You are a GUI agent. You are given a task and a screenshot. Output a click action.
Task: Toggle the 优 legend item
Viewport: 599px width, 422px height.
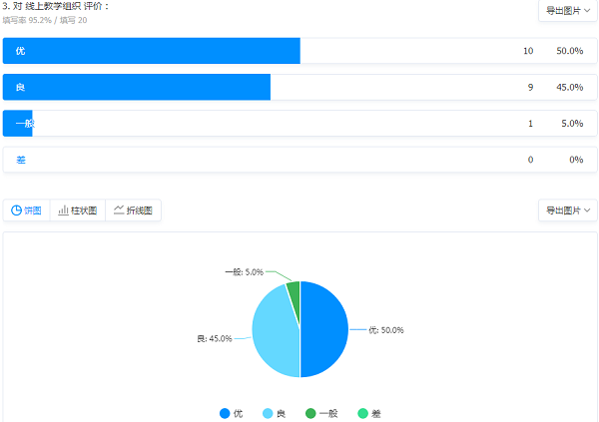[x=232, y=413]
